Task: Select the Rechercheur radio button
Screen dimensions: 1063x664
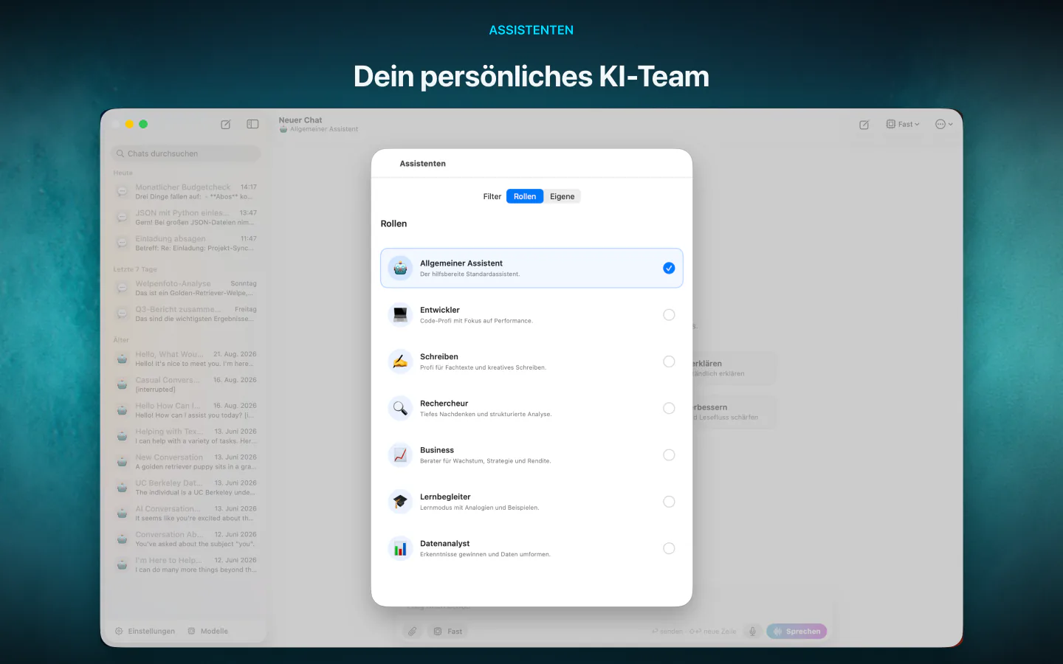Action: click(669, 408)
